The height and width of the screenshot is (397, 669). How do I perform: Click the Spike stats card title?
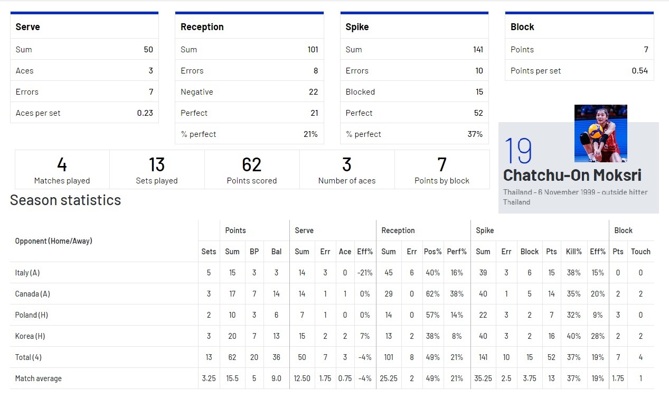click(x=357, y=27)
